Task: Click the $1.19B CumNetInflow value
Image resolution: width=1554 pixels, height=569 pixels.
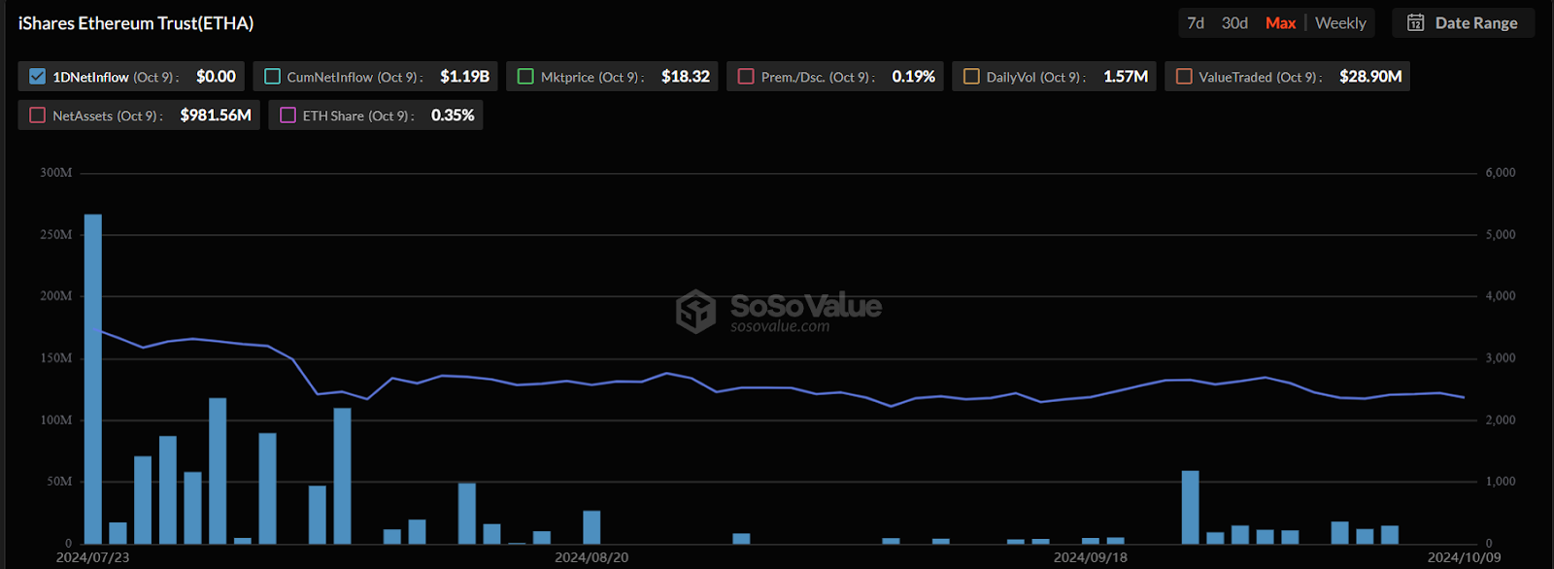Action: tap(464, 77)
